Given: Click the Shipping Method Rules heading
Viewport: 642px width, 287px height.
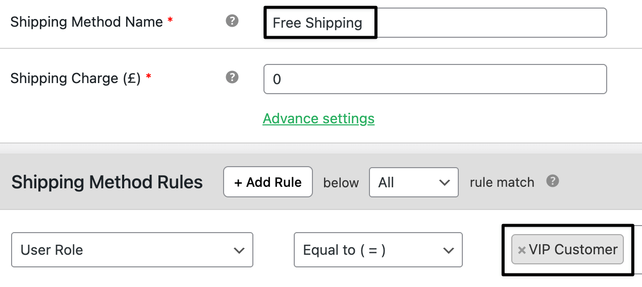Looking at the screenshot, I should (x=107, y=182).
